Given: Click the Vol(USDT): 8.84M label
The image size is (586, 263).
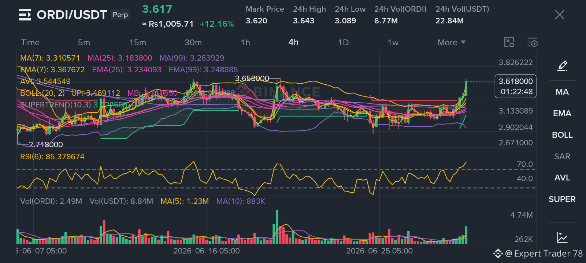Looking at the screenshot, I should (121, 201).
